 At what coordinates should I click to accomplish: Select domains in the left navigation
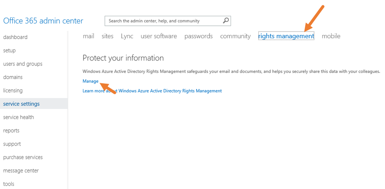pyautogui.click(x=13, y=77)
